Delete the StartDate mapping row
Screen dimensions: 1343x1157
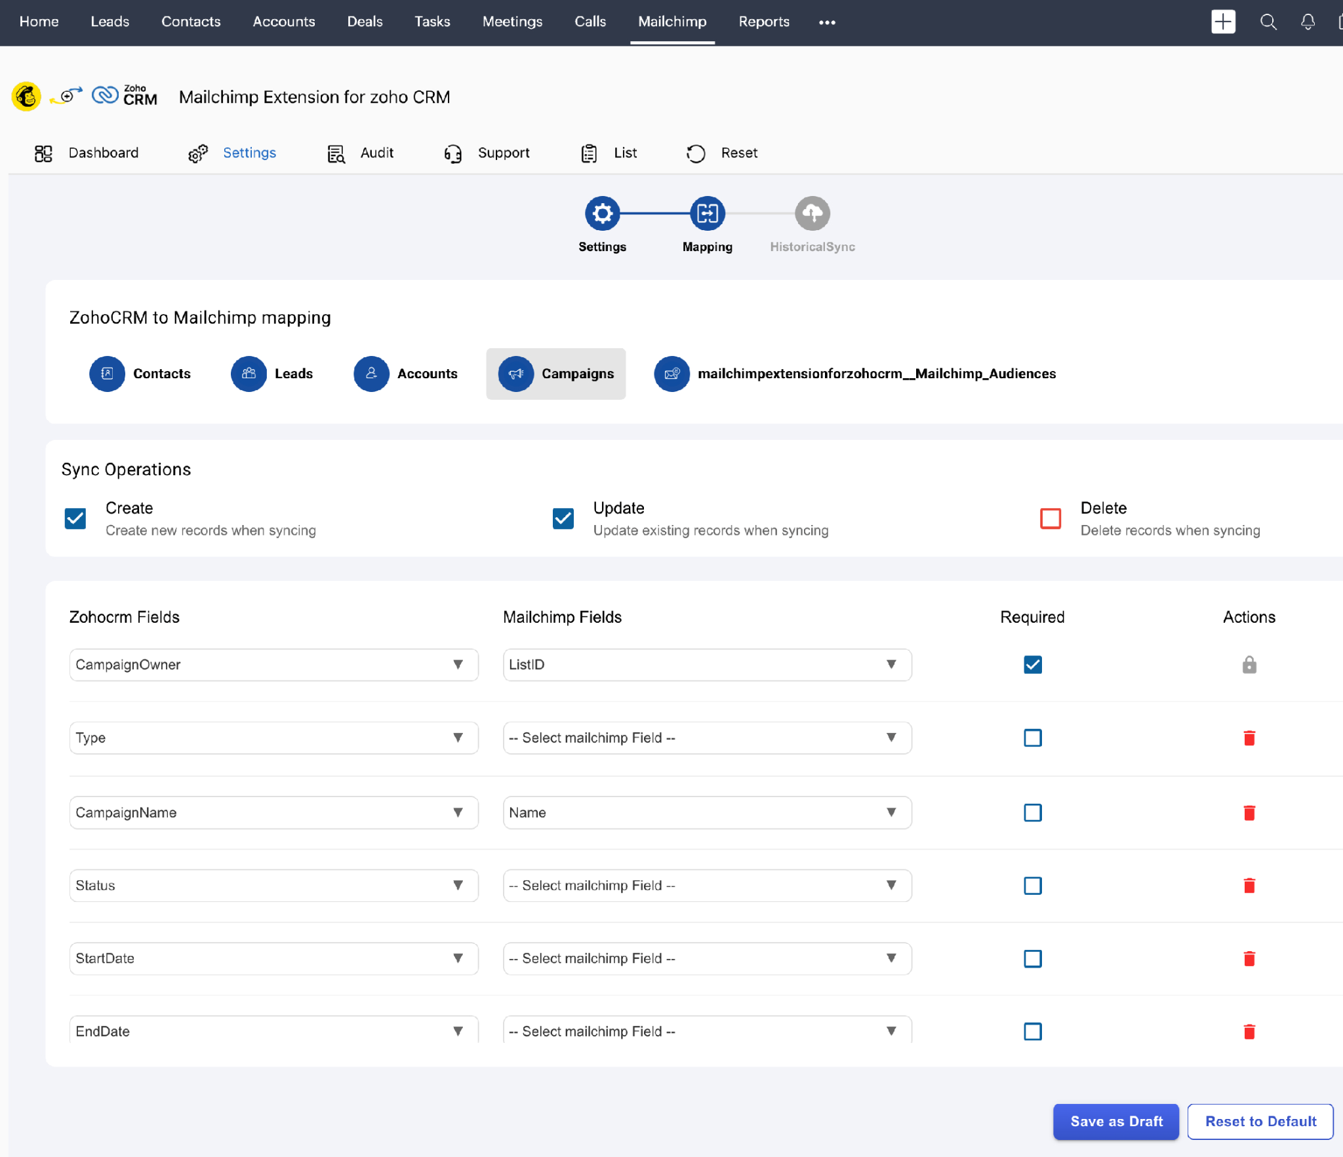pos(1249,959)
